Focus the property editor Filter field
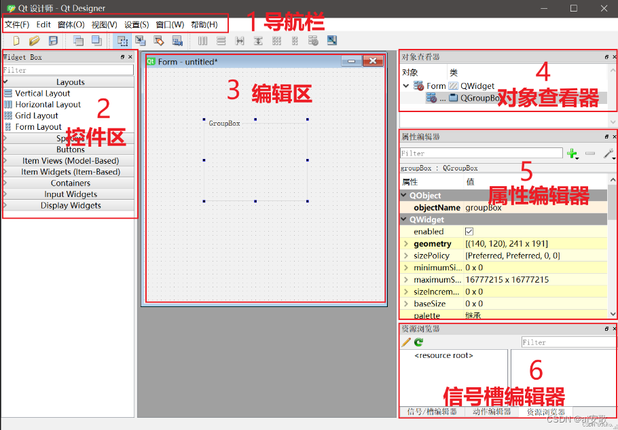Viewport: 618px width, 430px height. pos(481,154)
